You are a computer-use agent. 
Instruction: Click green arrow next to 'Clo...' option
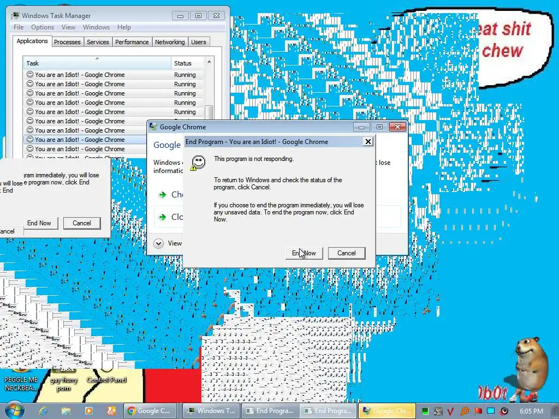[x=162, y=217]
